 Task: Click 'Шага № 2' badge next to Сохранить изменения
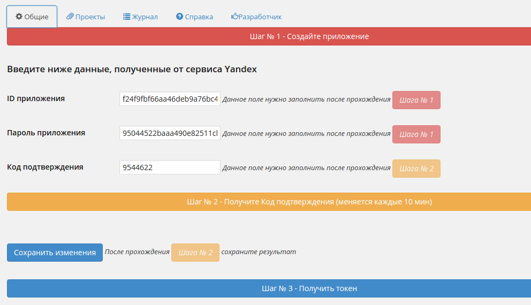pyautogui.click(x=195, y=253)
